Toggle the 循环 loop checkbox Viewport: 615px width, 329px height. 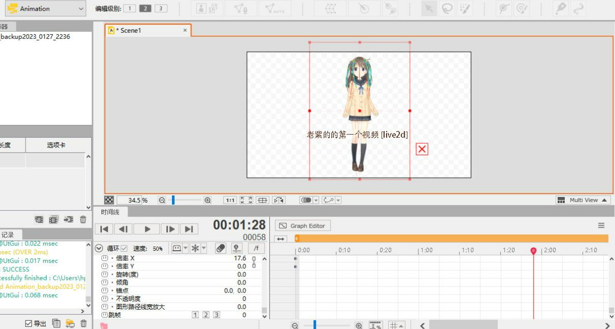click(124, 249)
